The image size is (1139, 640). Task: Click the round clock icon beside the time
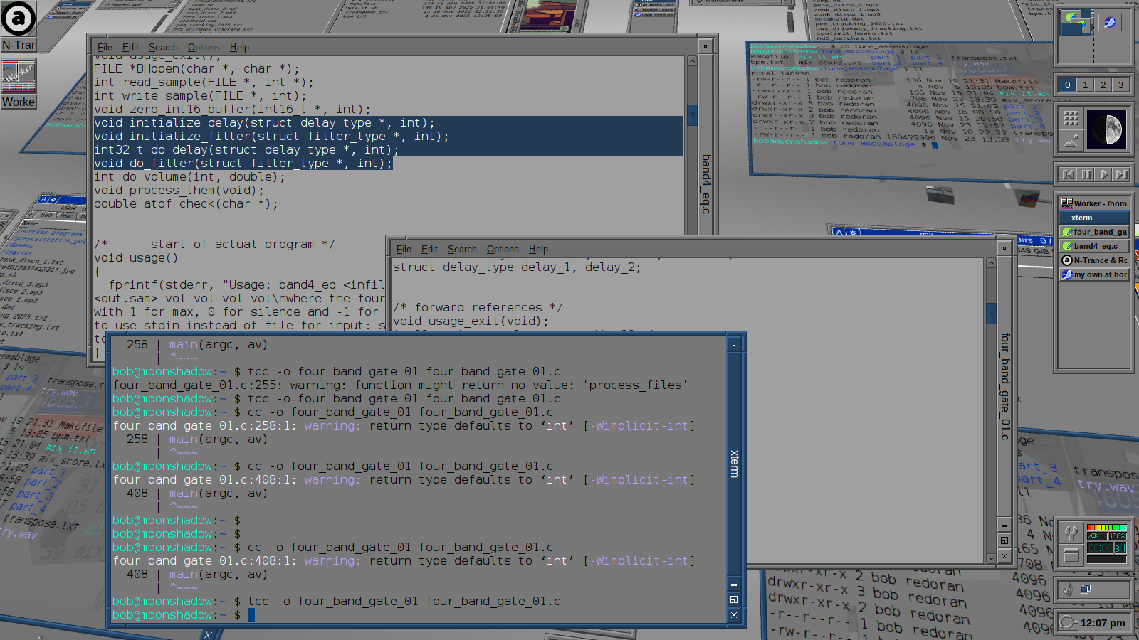pos(1067,623)
